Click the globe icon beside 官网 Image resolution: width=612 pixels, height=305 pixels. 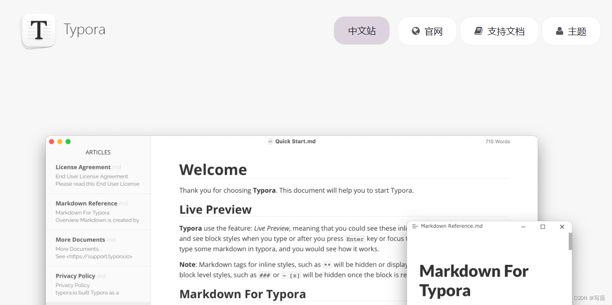point(416,31)
